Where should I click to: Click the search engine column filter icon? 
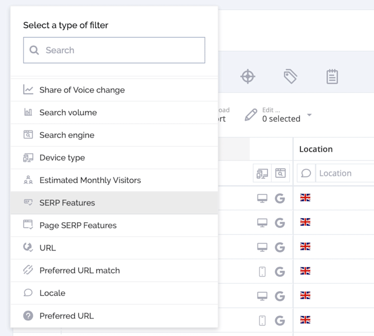coord(280,173)
